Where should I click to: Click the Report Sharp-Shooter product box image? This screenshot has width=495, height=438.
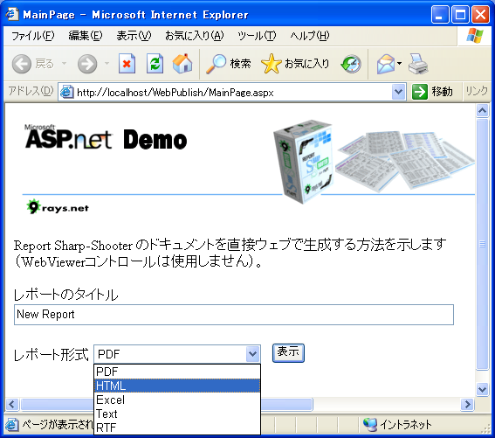304,161
